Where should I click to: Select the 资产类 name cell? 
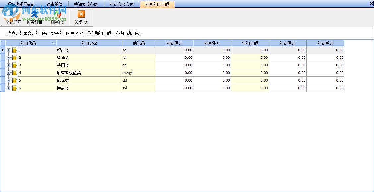(89, 50)
